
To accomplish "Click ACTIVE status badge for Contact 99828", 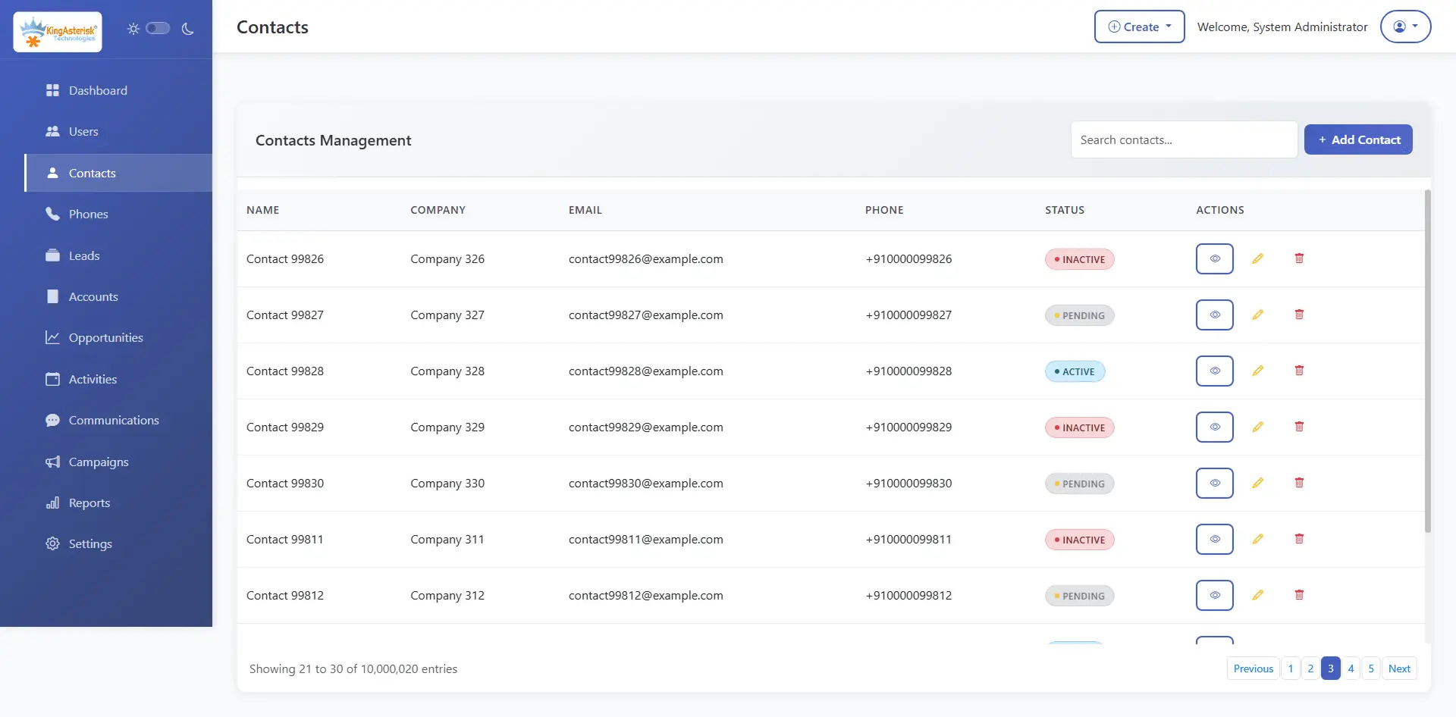I will click(1075, 371).
